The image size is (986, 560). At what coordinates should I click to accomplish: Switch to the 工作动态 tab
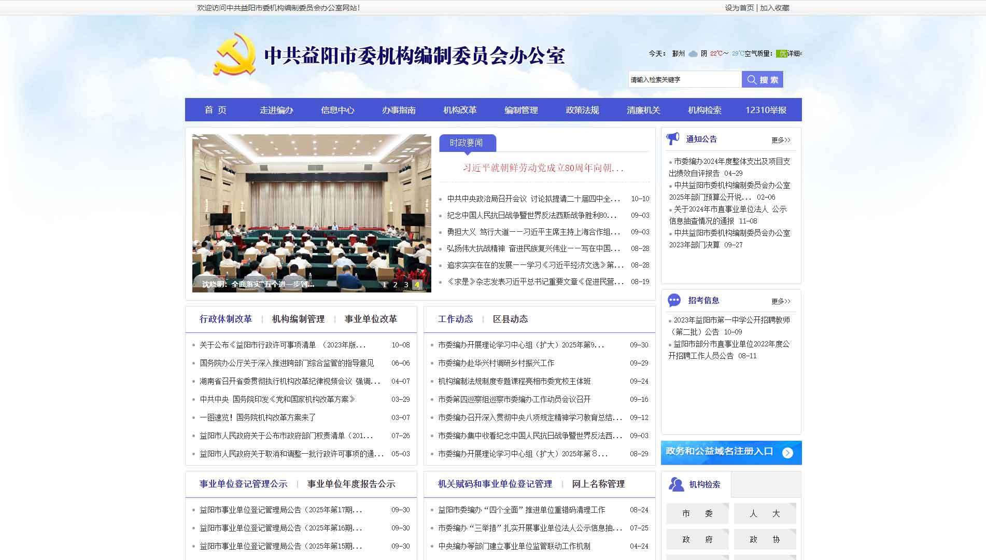click(x=455, y=319)
